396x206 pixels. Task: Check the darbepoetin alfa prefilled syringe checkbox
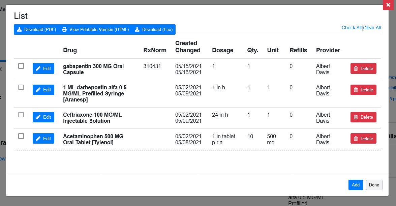coord(21,87)
